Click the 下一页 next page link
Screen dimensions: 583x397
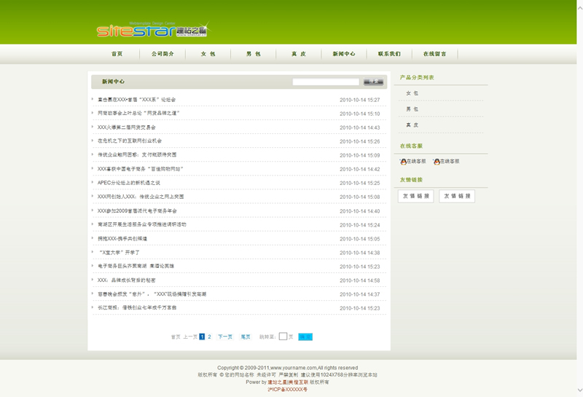tap(225, 337)
